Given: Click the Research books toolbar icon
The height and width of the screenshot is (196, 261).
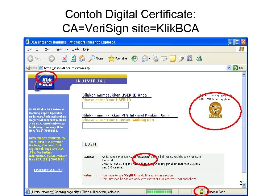Looking at the screenshot, I should tap(190, 58).
